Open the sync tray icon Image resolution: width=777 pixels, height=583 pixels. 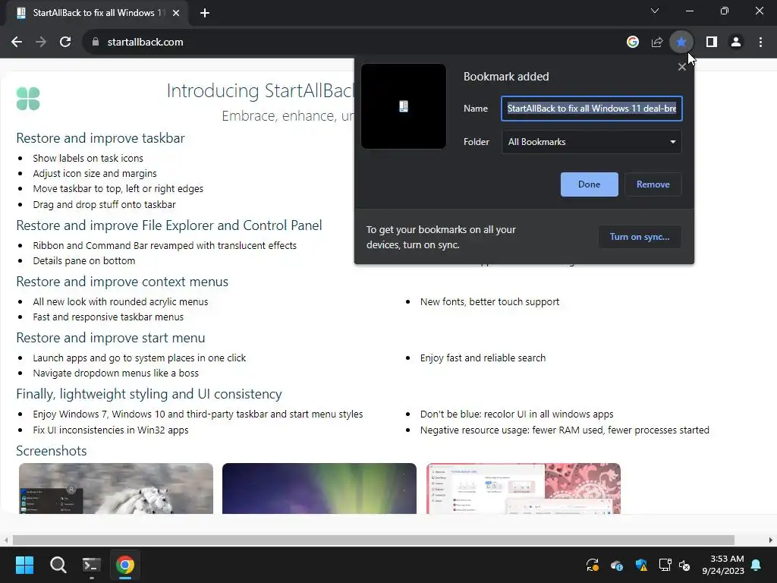point(592,565)
